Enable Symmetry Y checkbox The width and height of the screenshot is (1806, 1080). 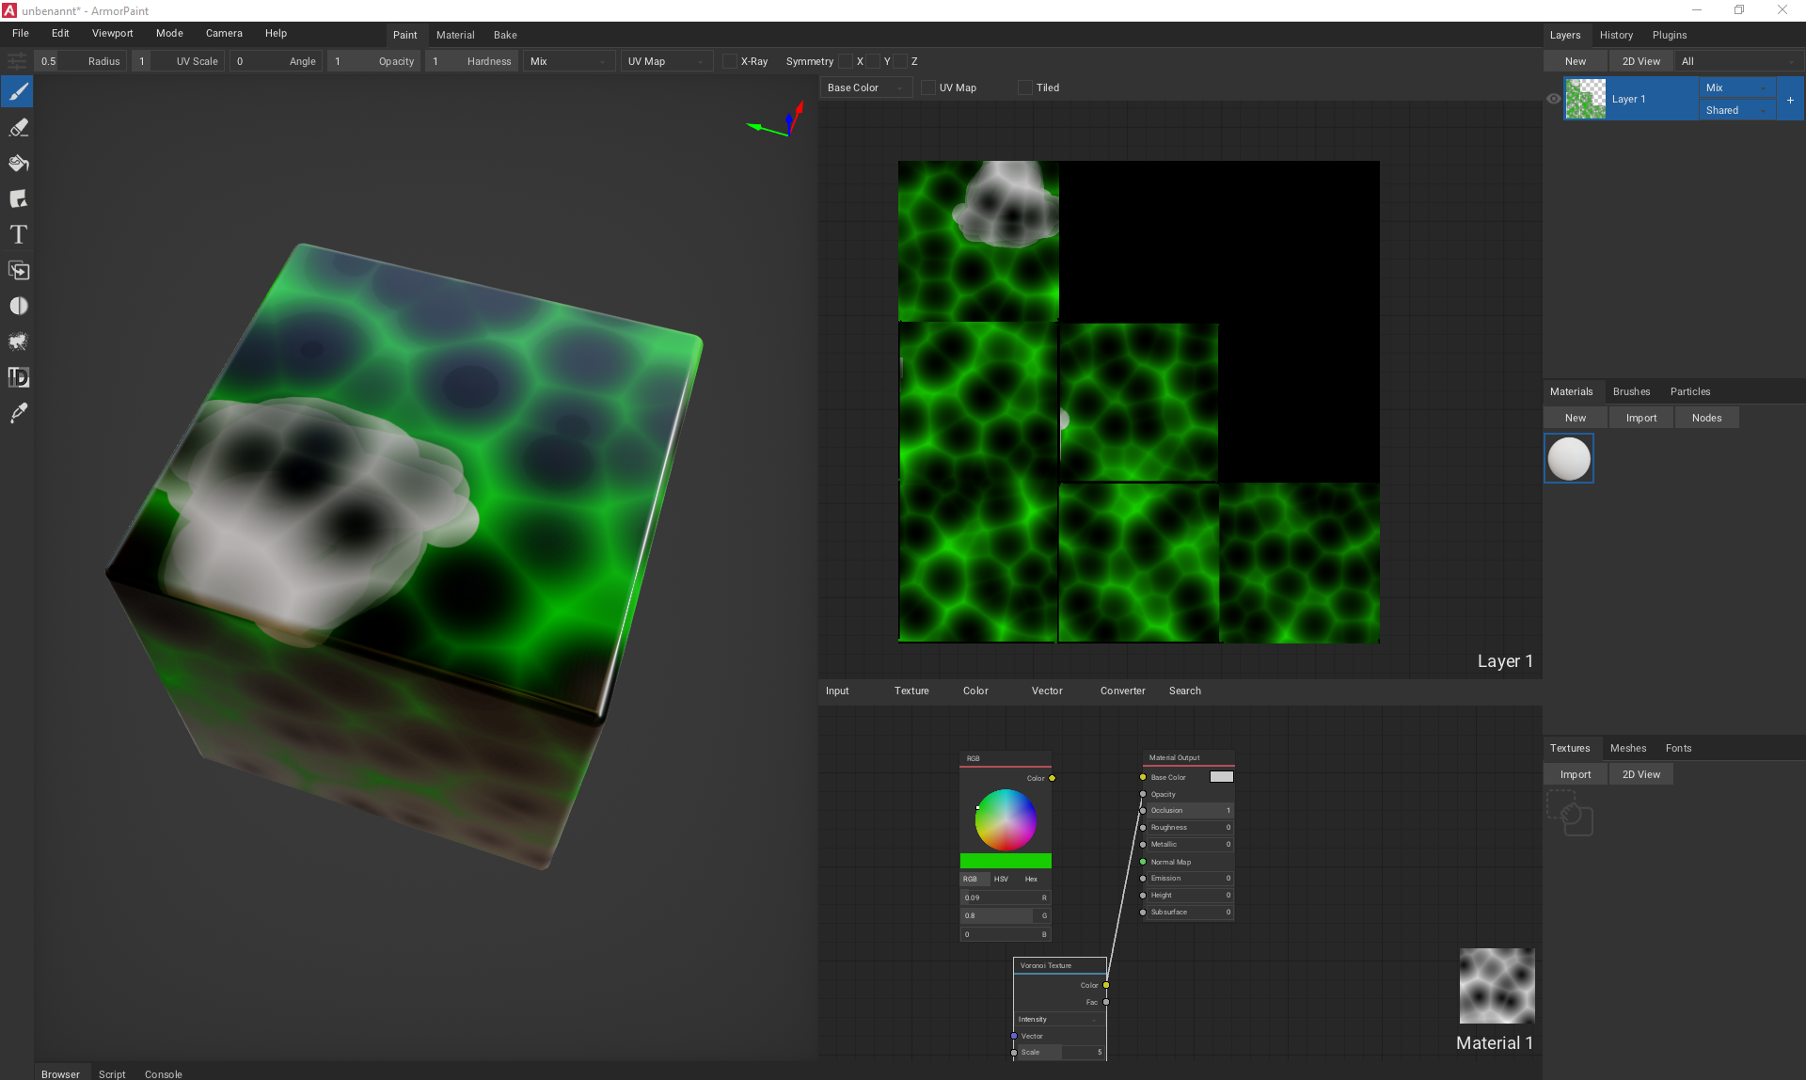point(873,61)
